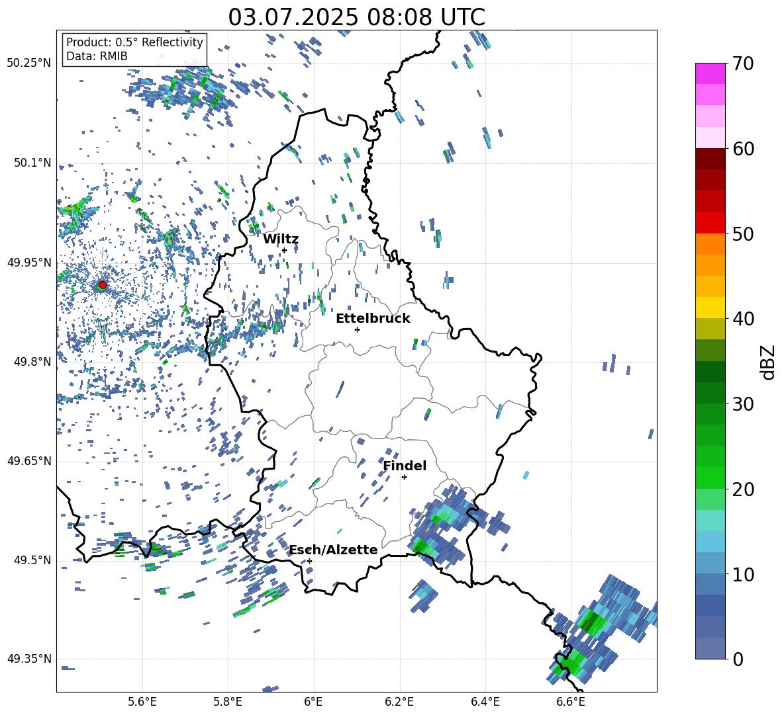Click the 49.95°N latitude label
Viewport: 784px width, 715px height.
click(x=29, y=263)
